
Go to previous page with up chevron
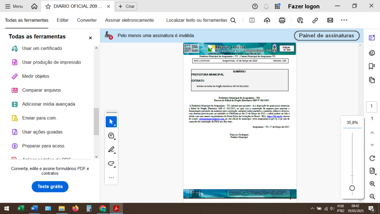(372, 133)
